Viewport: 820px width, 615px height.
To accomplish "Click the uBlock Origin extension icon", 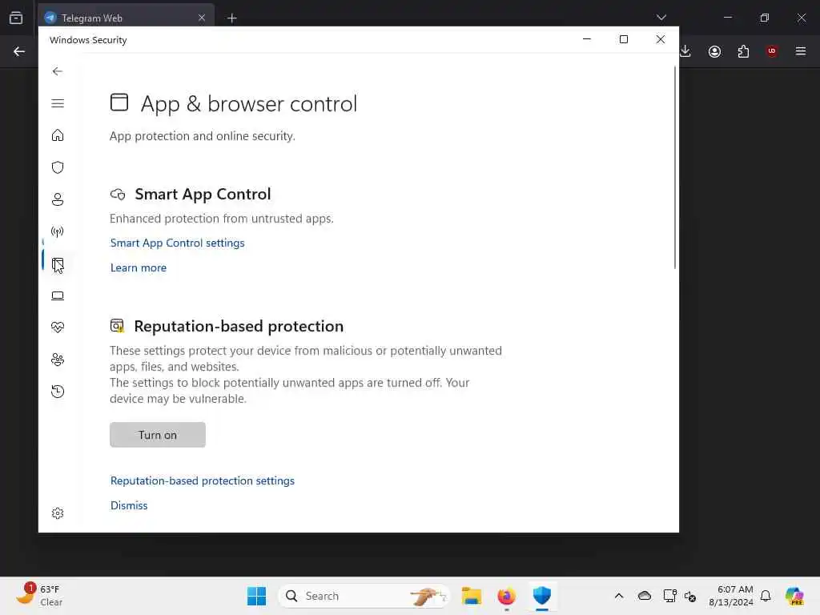I will click(772, 51).
